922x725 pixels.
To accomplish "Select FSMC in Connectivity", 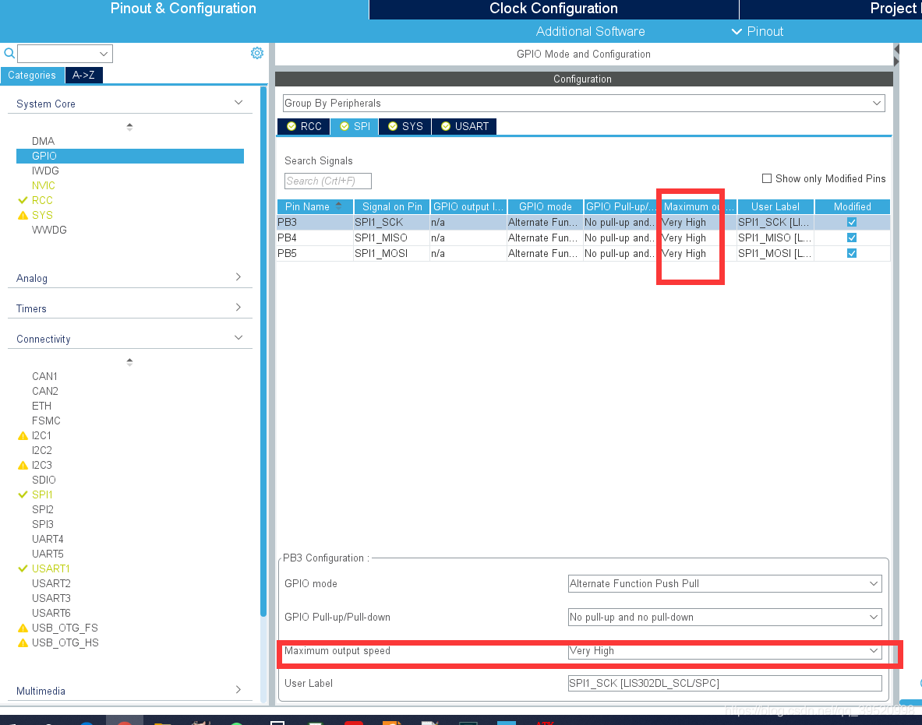I will tap(47, 421).
